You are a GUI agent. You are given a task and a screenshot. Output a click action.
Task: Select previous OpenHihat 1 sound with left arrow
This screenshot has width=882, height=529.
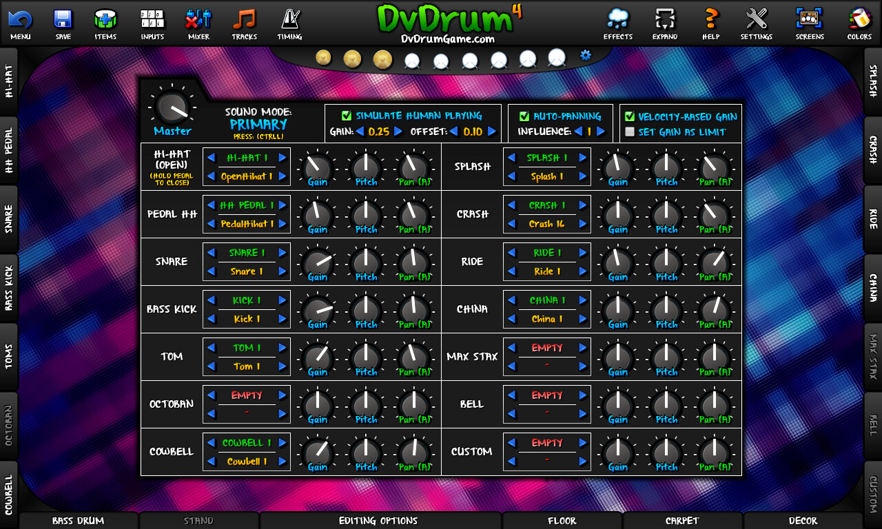point(211,176)
